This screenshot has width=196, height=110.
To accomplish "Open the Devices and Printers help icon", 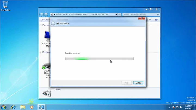I will coord(156,20).
